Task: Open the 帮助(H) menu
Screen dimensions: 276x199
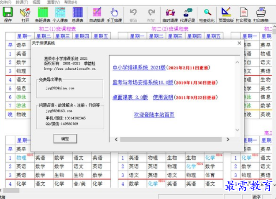Action: pyautogui.click(x=71, y=2)
